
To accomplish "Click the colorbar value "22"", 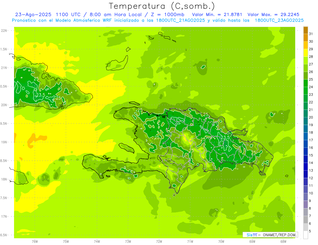I will [x=311, y=102].
